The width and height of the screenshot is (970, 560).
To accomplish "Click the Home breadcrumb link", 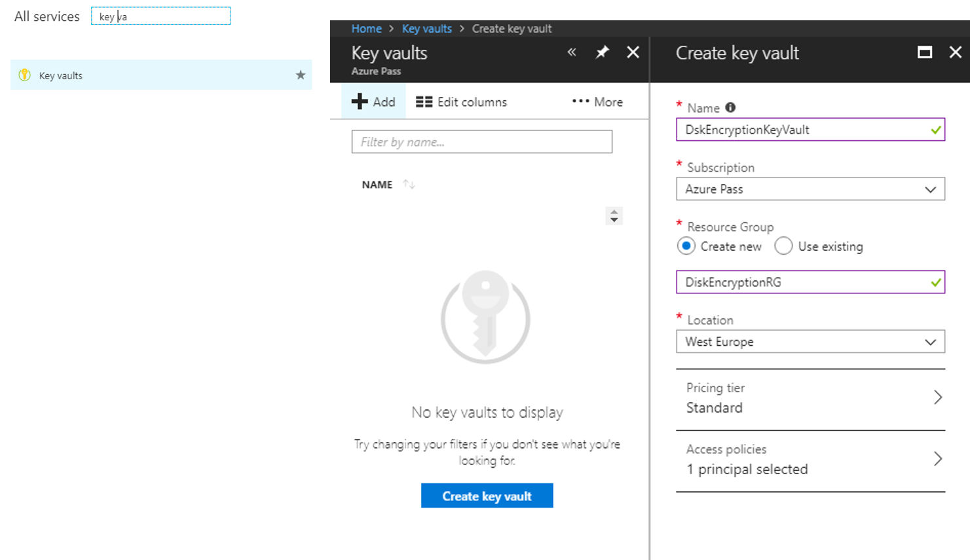I will click(366, 29).
